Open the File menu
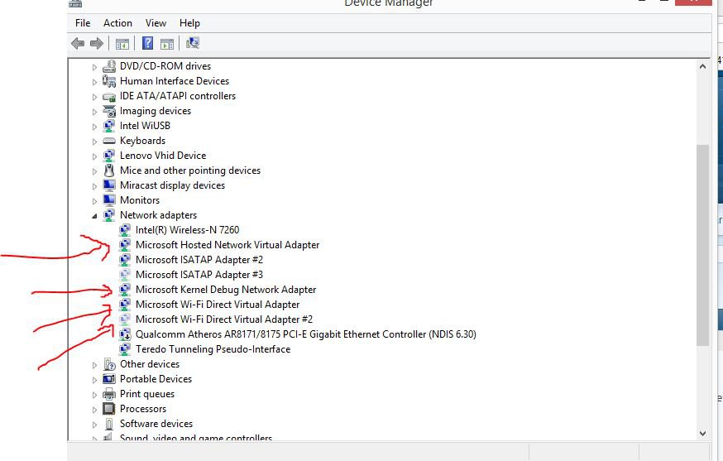This screenshot has width=723, height=461. 83,23
